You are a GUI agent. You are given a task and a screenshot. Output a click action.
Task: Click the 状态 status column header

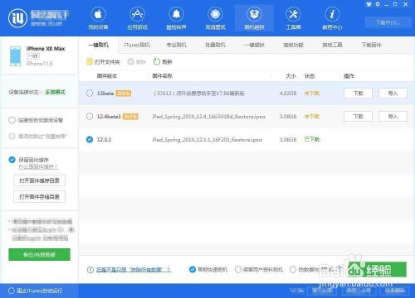point(310,76)
